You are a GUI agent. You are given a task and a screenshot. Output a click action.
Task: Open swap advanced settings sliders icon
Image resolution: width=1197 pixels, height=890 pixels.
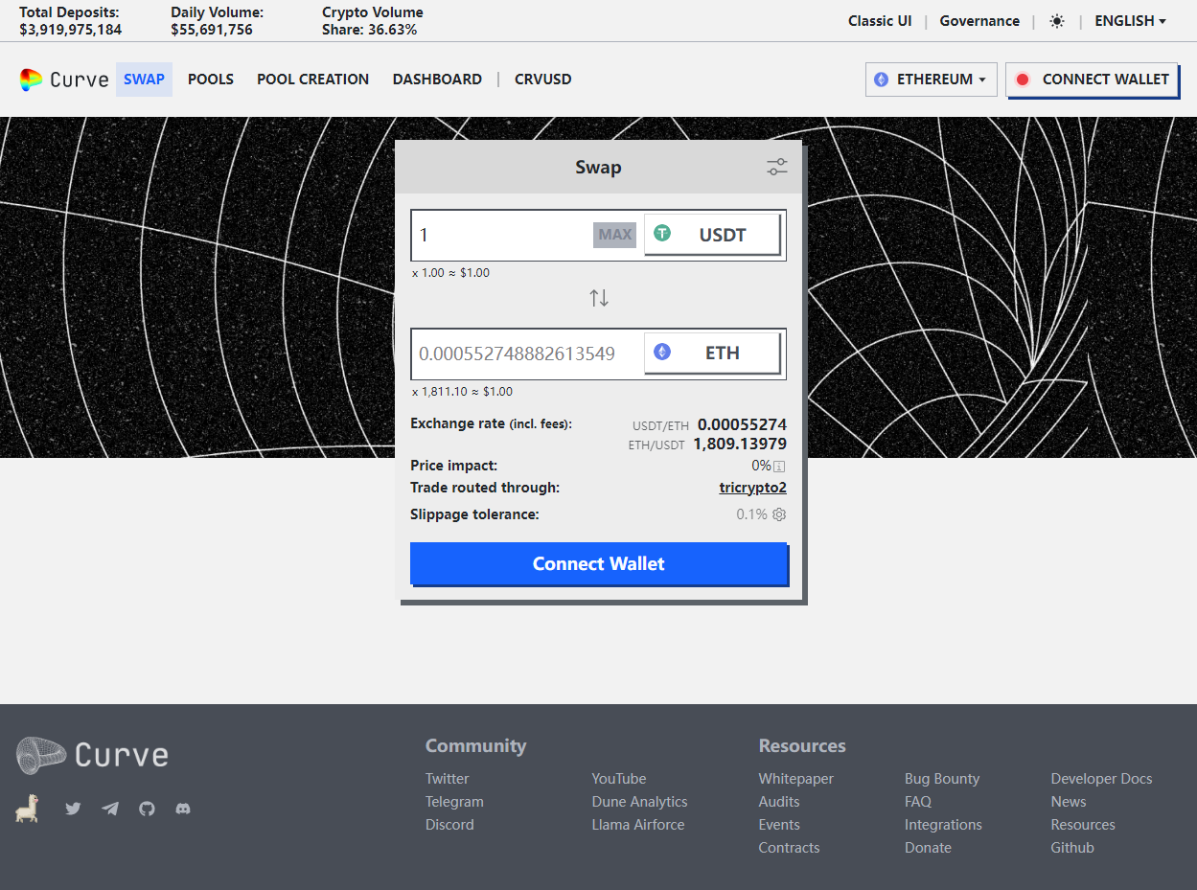pos(776,168)
